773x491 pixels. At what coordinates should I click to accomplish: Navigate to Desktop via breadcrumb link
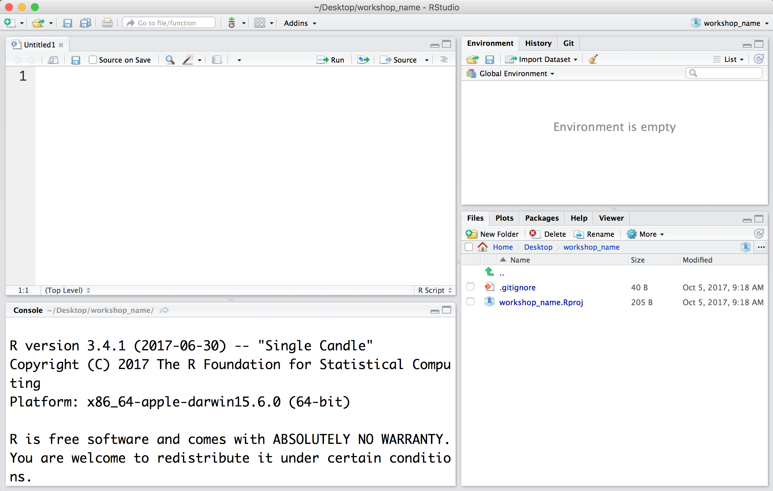pyautogui.click(x=538, y=247)
